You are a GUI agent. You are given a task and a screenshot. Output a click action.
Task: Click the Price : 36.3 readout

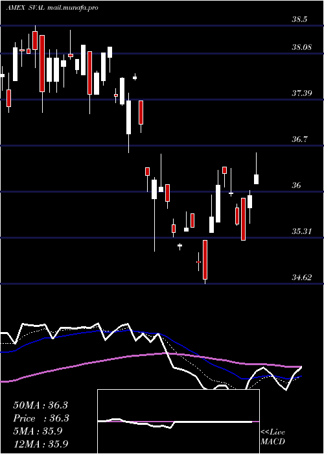[40, 418]
